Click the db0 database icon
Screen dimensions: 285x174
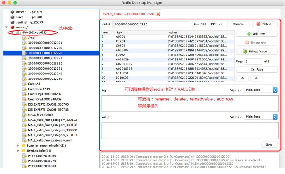(x=19, y=32)
